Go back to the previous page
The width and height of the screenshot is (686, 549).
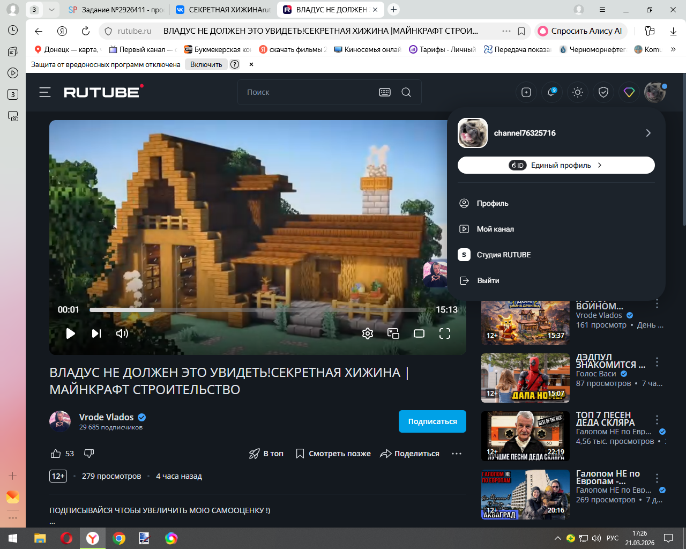click(x=39, y=31)
